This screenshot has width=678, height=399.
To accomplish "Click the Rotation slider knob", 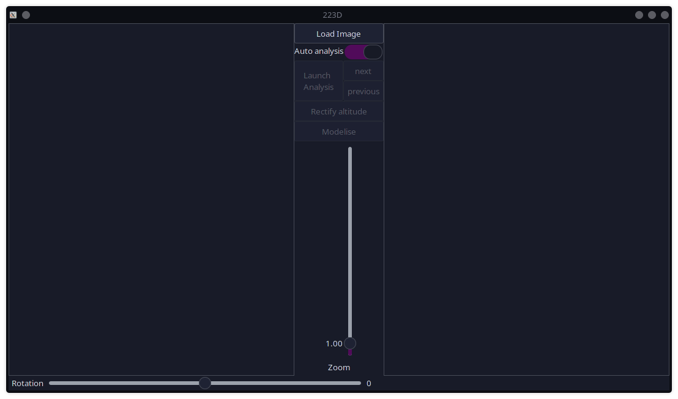I will pyautogui.click(x=205, y=383).
